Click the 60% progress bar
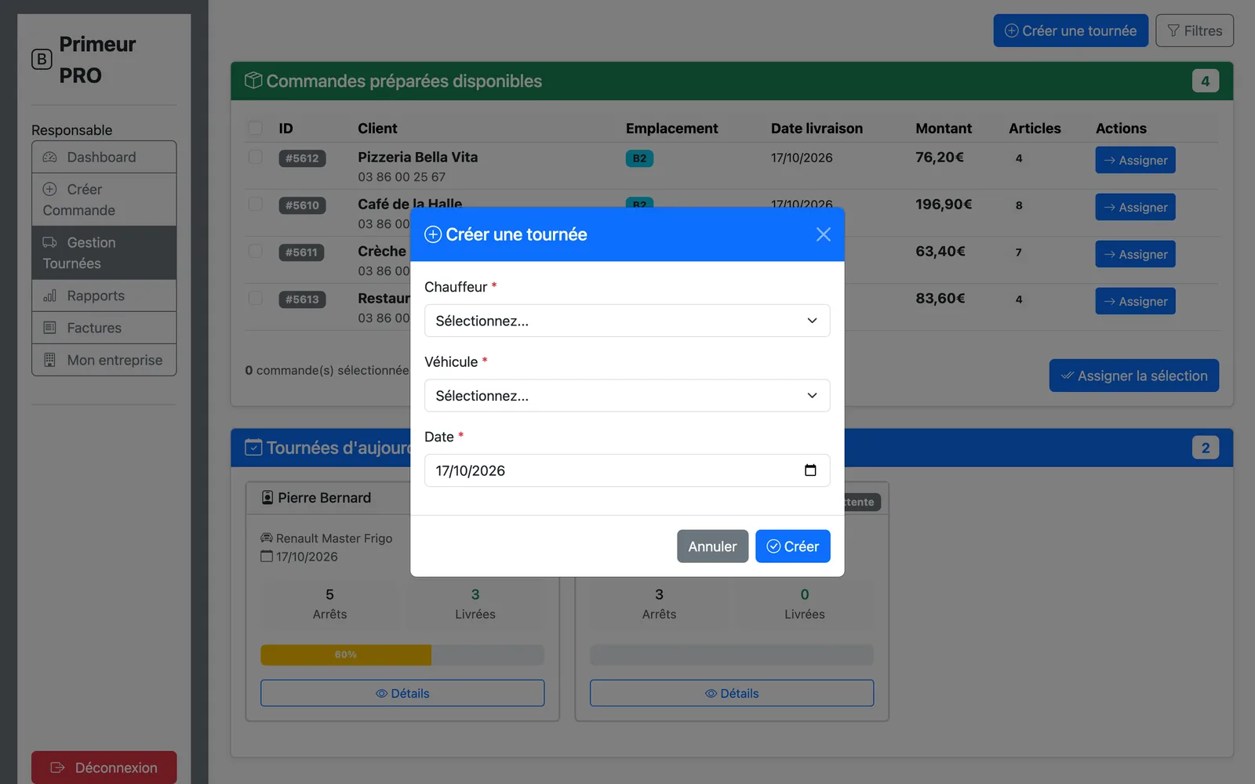Image resolution: width=1255 pixels, height=784 pixels. pos(346,655)
